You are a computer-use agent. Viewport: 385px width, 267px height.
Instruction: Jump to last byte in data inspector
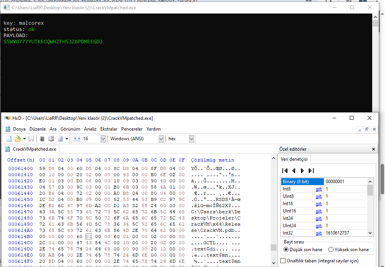pyautogui.click(x=311, y=170)
